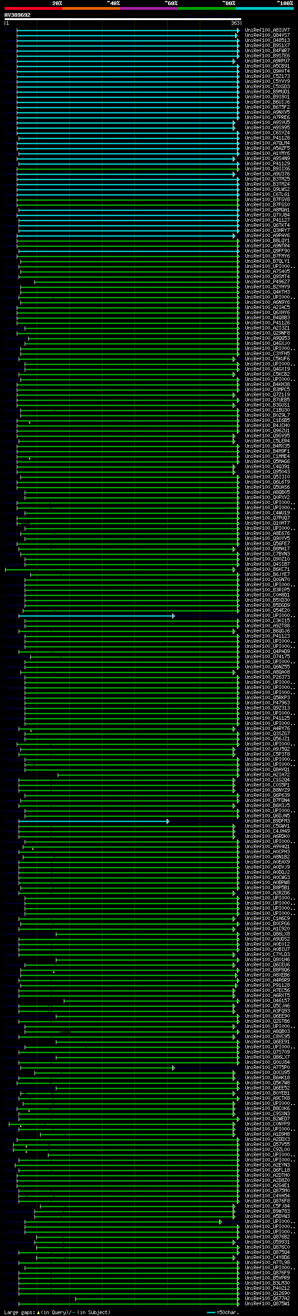Click the cyan alignment bar for UniRef100_A8IUV7
The width and height of the screenshot is (298, 1316).
pyautogui.click(x=128, y=30)
